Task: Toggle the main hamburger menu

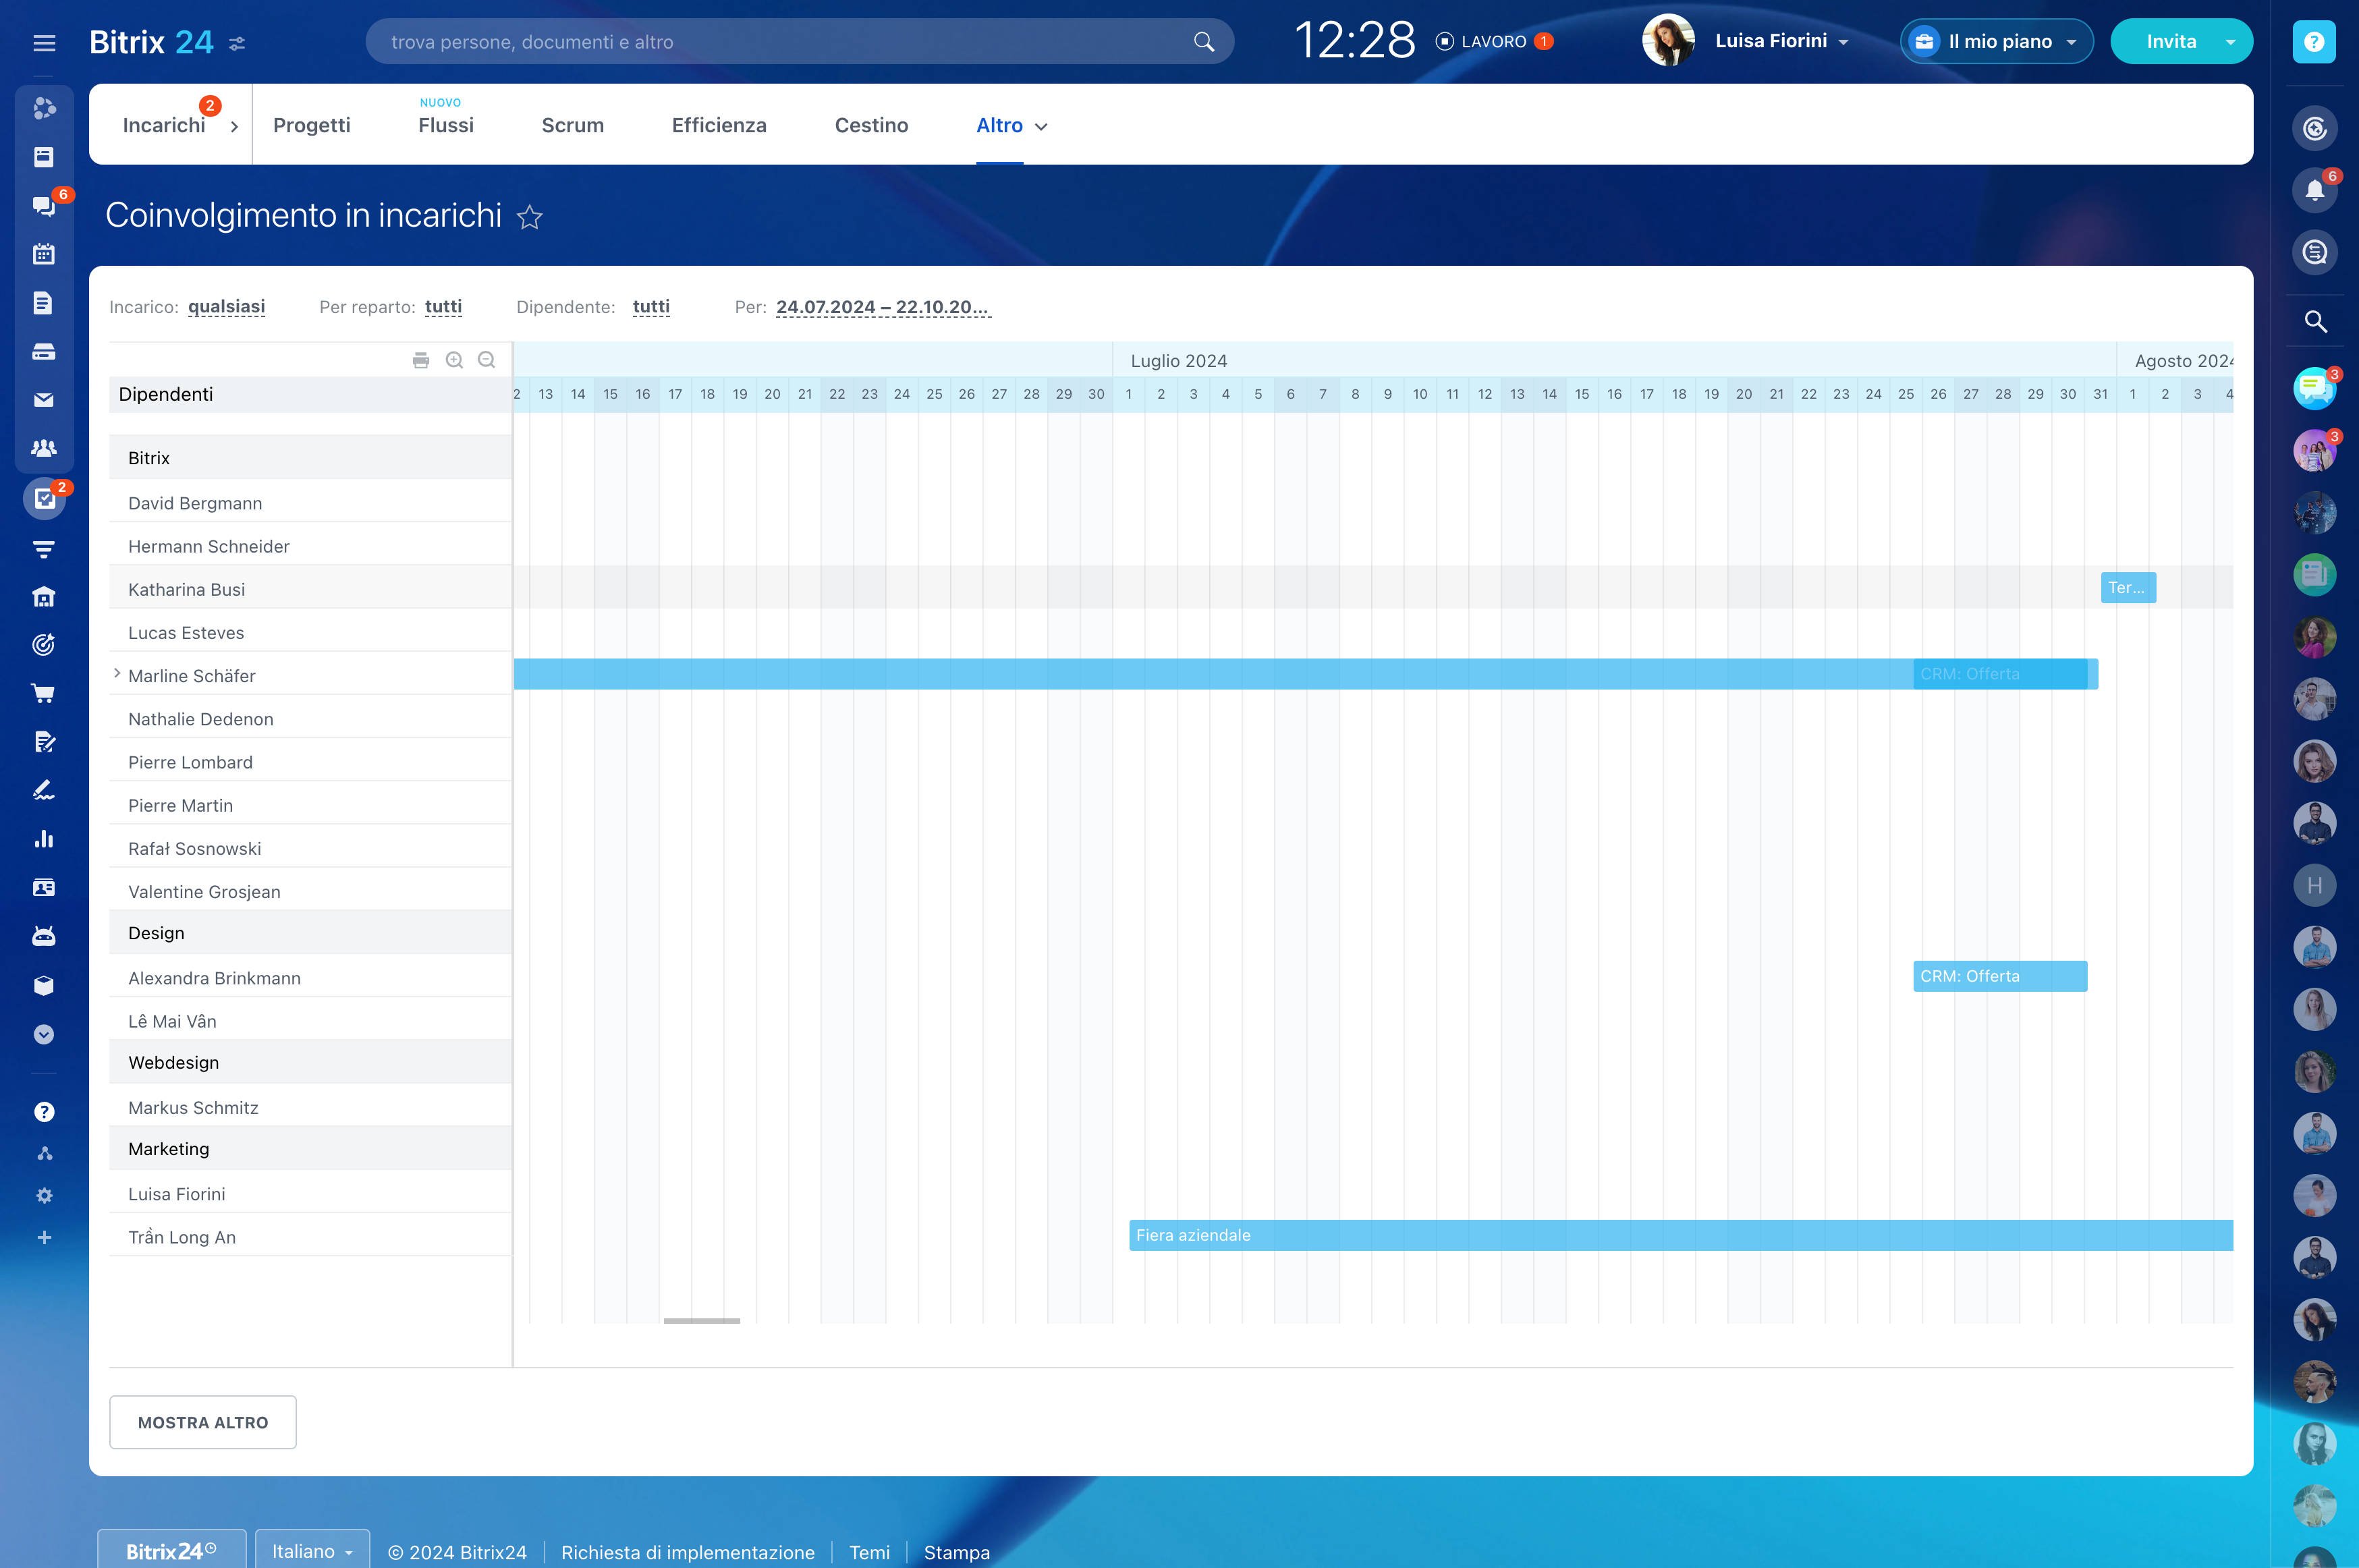Action: 44,43
